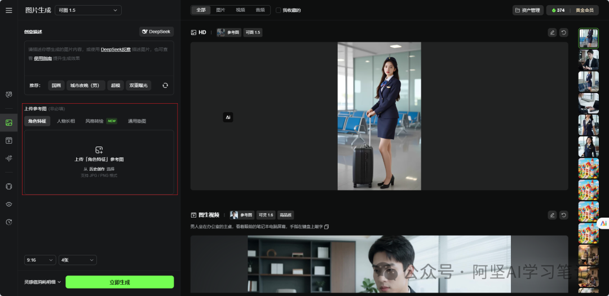Open the lip-sync lips sidebar icon
This screenshot has width=609, height=296.
tap(9, 204)
